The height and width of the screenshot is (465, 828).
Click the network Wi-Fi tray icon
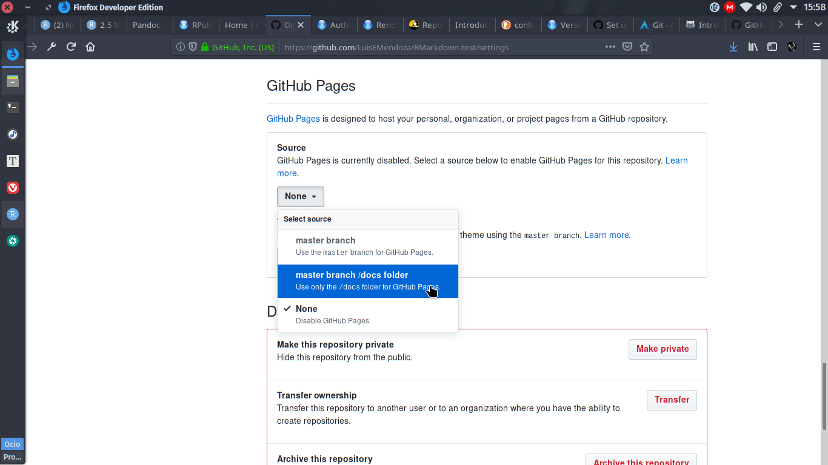[746, 7]
